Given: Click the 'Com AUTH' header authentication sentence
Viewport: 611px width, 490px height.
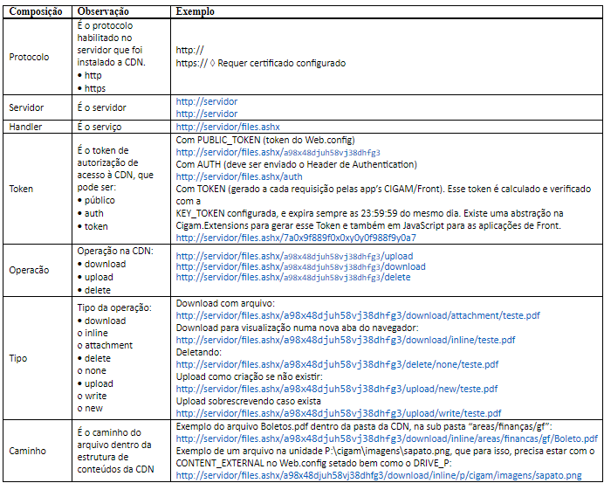Looking at the screenshot, I should (297, 164).
